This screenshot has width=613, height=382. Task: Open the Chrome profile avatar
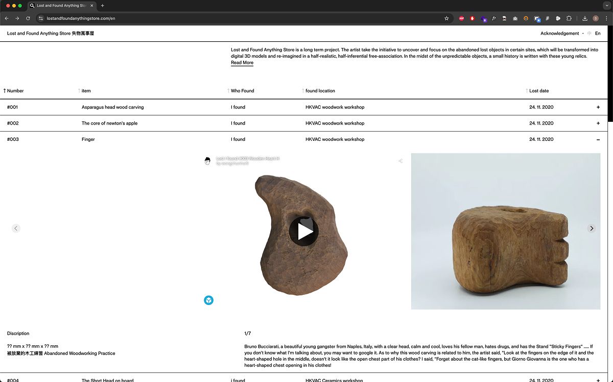(x=596, y=18)
